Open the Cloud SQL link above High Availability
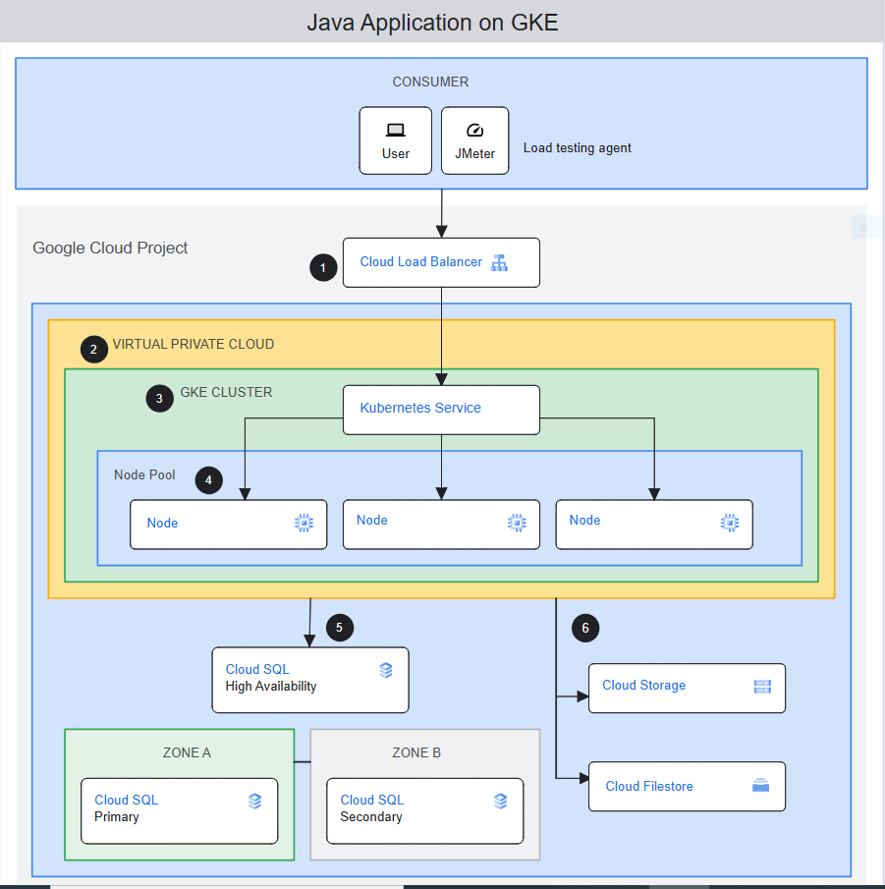This screenshot has width=885, height=889. coord(257,669)
